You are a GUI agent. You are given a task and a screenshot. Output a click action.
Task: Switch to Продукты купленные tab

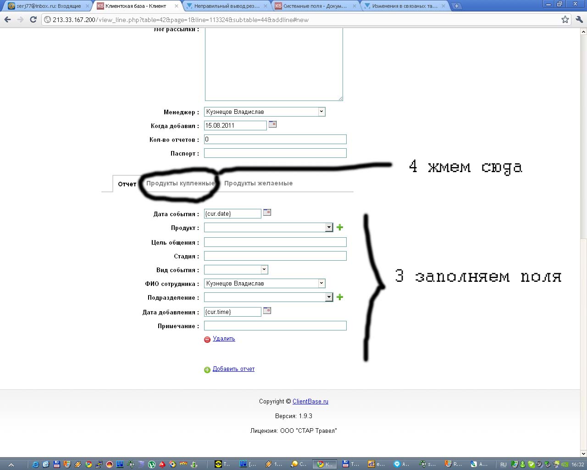[180, 183]
